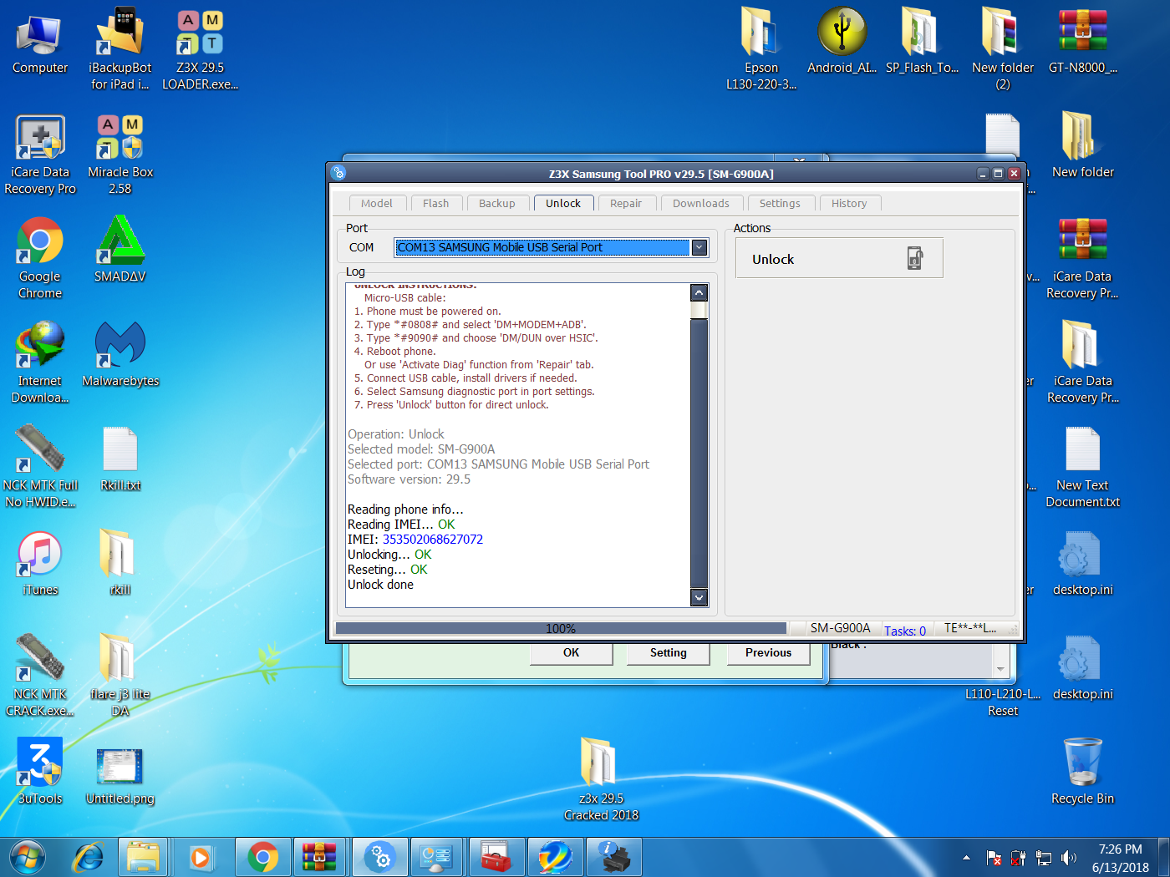This screenshot has height=877, width=1170.
Task: Open Internet Download Manager shortcut
Action: [x=40, y=363]
